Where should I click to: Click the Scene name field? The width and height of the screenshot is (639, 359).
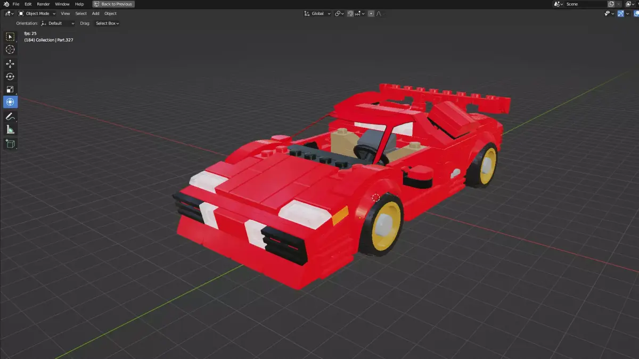click(585, 4)
